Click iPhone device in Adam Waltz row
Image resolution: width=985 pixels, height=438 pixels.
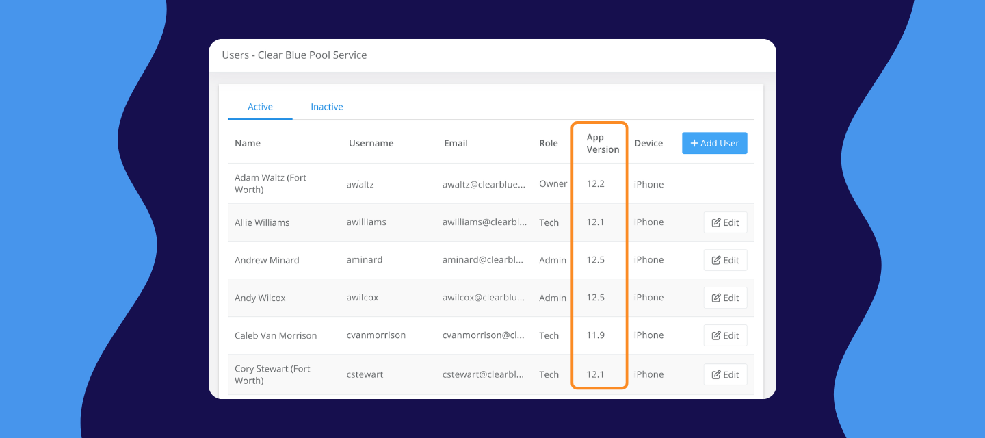pos(649,184)
